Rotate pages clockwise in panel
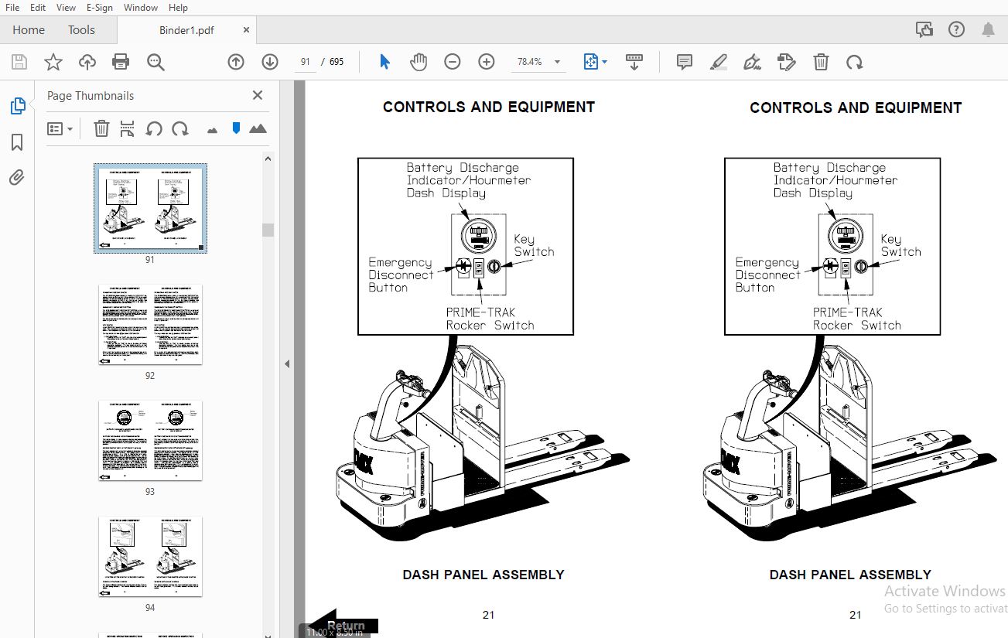The image size is (1008, 638). click(x=179, y=128)
